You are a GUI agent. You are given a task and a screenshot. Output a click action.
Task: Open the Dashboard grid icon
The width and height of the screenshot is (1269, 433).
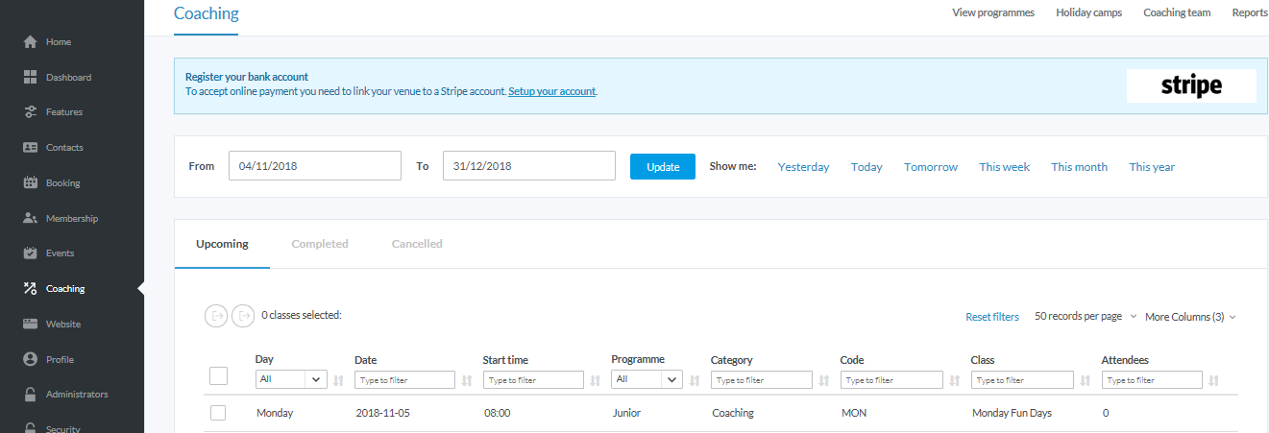pos(30,77)
